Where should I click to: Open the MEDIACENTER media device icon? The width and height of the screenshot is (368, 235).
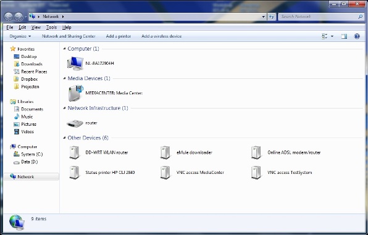click(x=76, y=93)
